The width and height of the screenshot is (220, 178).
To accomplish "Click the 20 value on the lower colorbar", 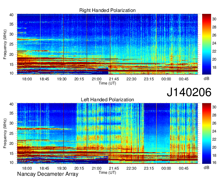I will pos(214,147).
